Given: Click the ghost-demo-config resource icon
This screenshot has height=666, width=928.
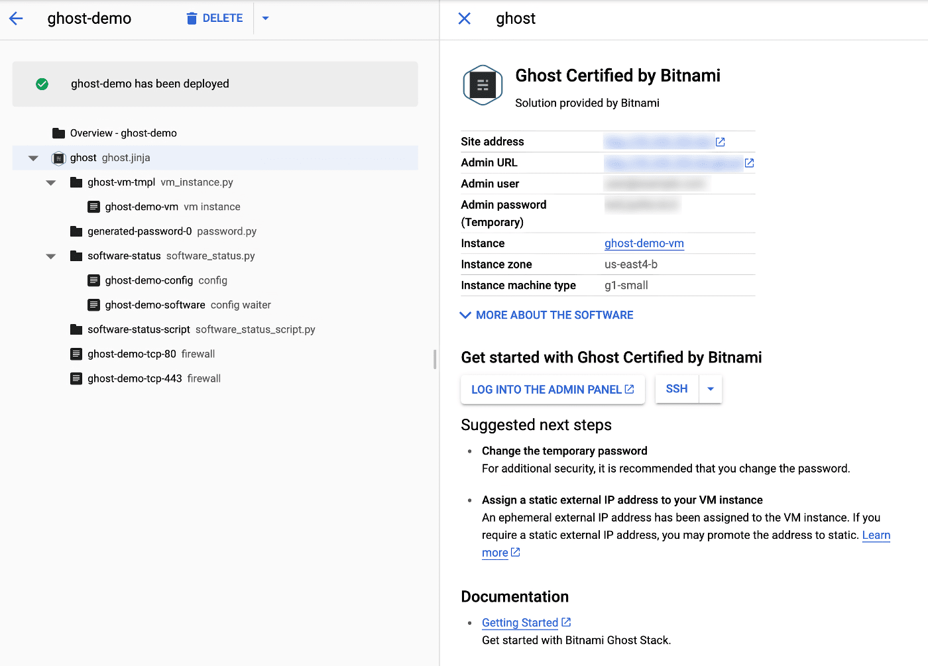Looking at the screenshot, I should click(x=94, y=280).
